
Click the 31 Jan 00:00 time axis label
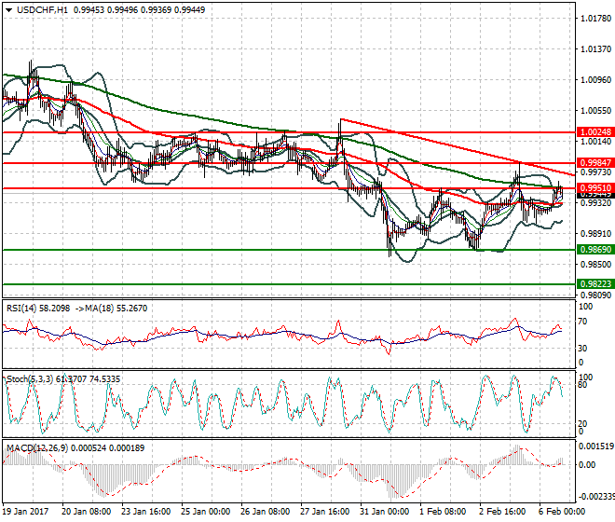(384, 512)
